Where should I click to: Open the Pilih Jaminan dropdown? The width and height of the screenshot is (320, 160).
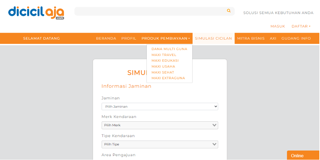point(160,107)
